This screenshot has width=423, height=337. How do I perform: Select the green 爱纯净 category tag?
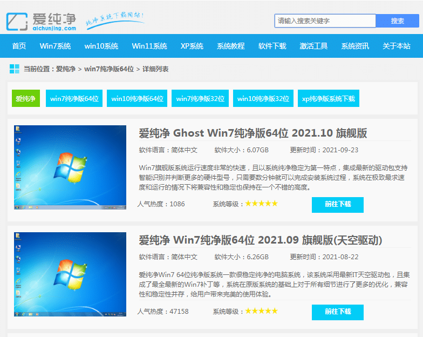click(26, 98)
